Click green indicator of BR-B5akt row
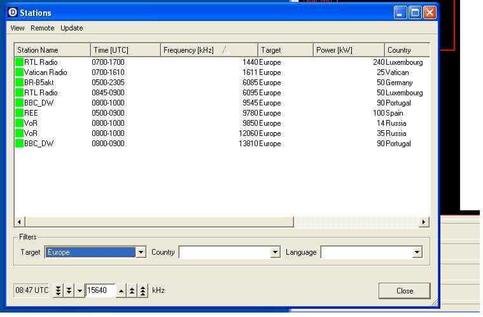The height and width of the screenshot is (317, 483). (x=19, y=83)
